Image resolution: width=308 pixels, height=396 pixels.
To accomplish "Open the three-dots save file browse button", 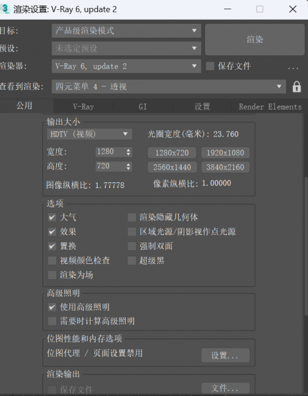I will click(293, 67).
